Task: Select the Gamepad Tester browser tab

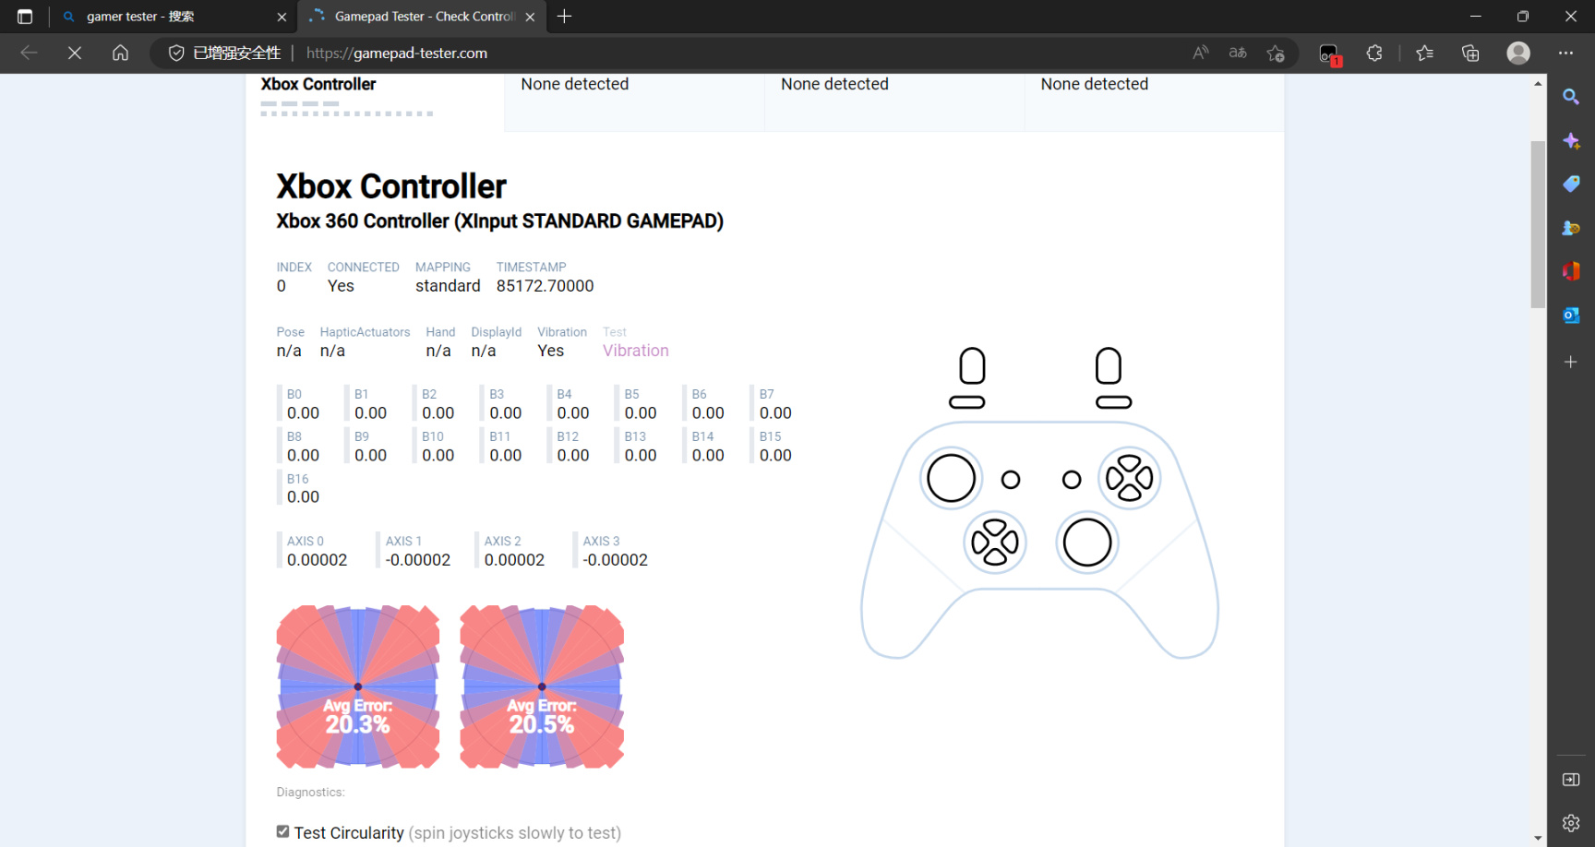Action: click(423, 17)
